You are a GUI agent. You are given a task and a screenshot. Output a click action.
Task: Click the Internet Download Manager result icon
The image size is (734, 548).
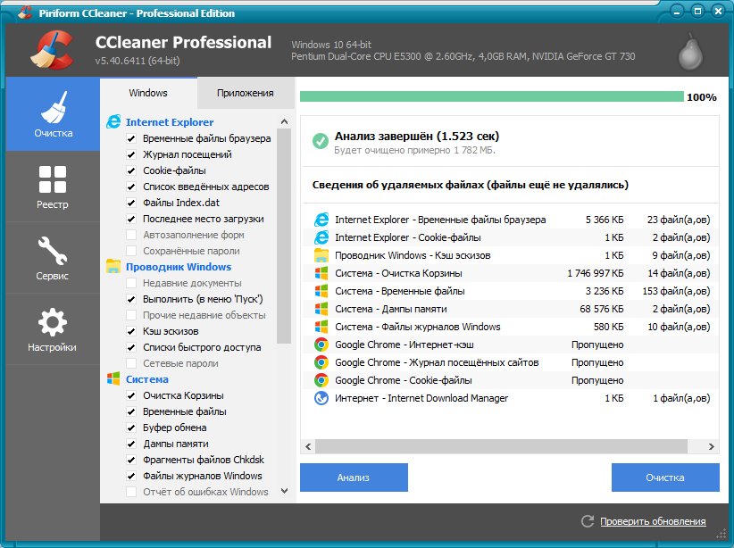point(321,398)
